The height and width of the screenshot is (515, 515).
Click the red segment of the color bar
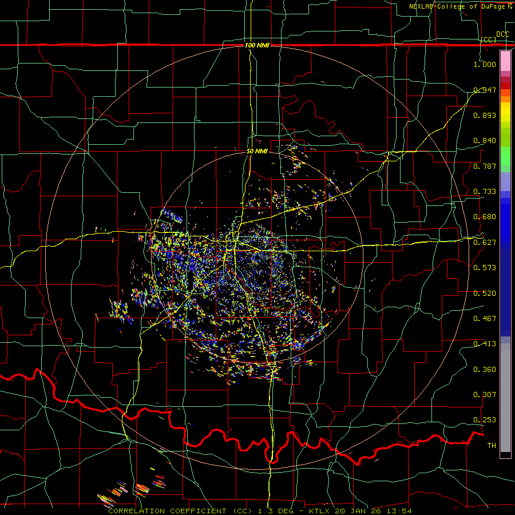point(505,85)
